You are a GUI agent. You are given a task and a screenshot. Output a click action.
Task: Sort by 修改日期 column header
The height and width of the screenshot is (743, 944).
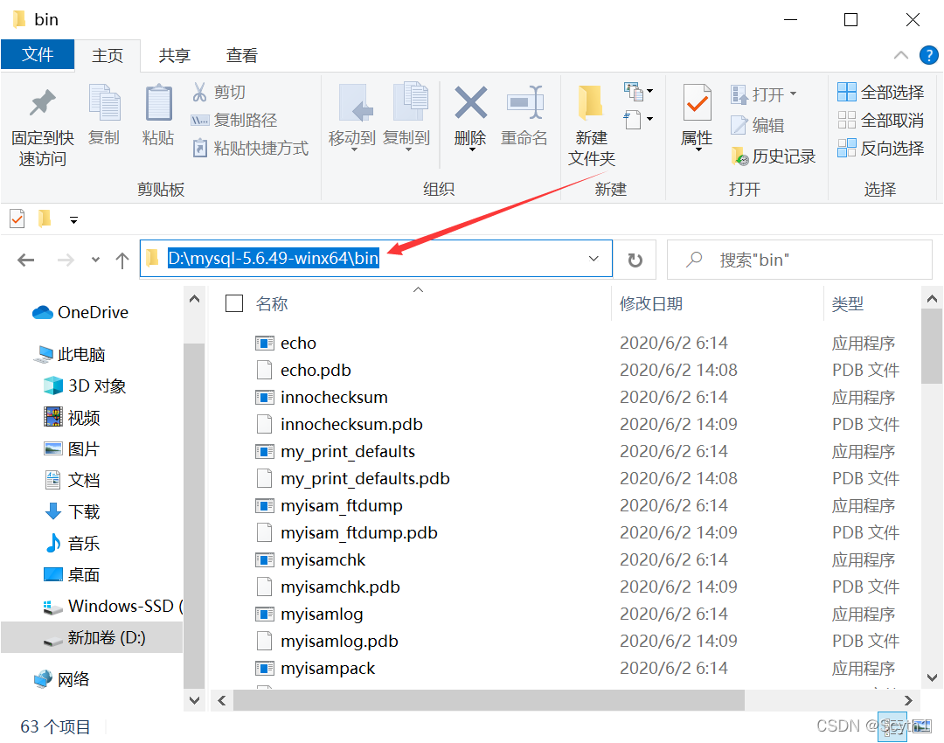(651, 303)
